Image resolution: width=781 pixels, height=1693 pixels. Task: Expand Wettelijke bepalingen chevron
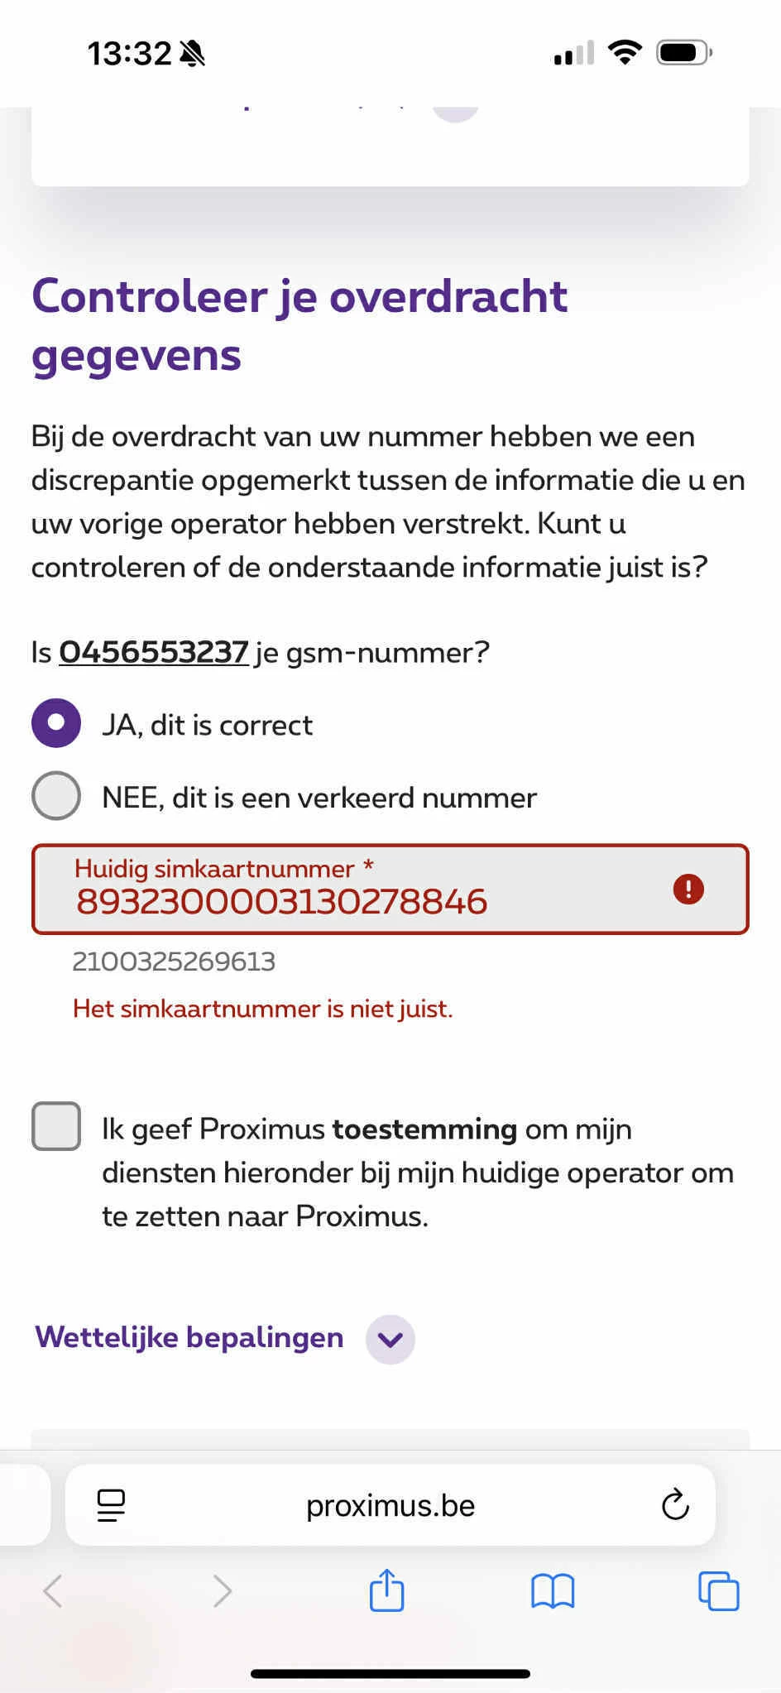tap(390, 1339)
